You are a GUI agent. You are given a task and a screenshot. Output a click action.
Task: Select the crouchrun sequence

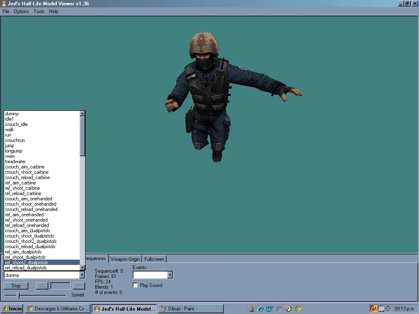click(x=42, y=141)
